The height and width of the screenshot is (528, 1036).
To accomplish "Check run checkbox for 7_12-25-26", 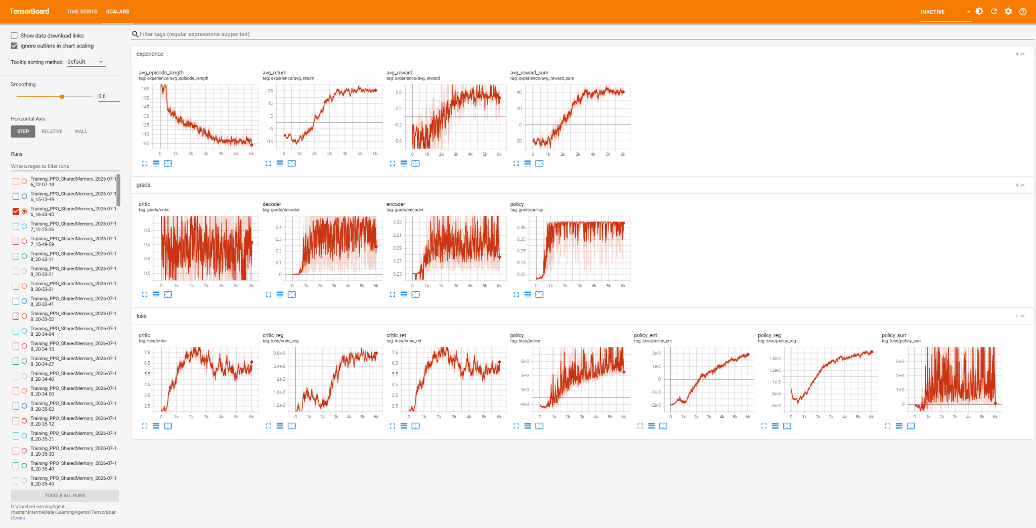I will click(x=16, y=227).
